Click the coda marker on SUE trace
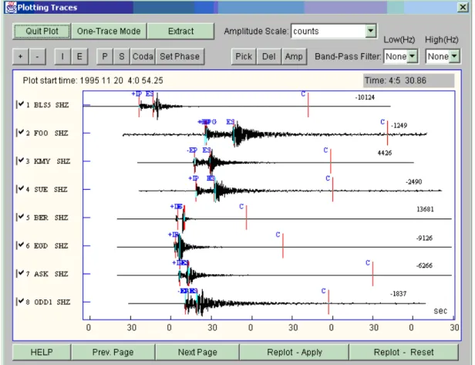The height and width of the screenshot is (365, 475). click(332, 189)
